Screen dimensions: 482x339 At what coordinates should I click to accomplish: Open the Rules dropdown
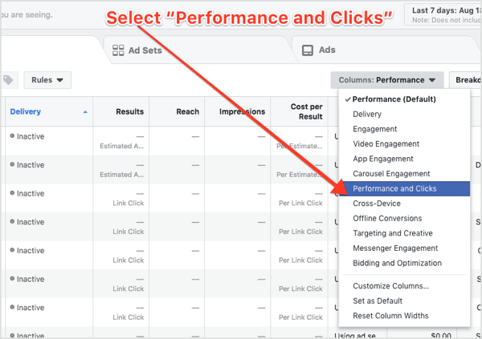click(x=47, y=80)
